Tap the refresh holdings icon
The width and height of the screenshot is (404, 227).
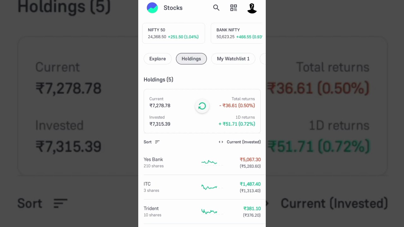pos(202,106)
